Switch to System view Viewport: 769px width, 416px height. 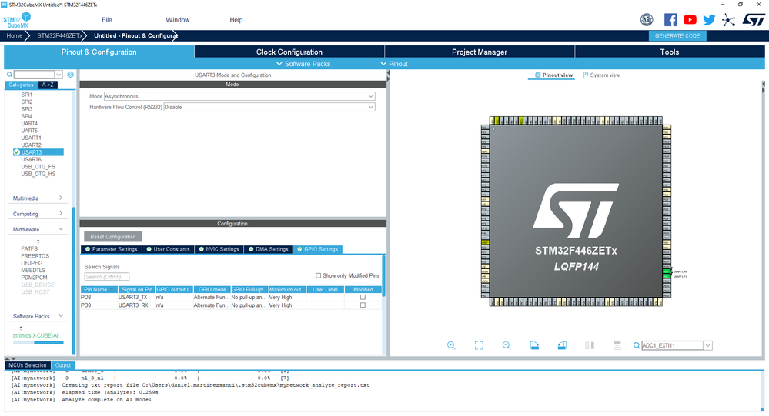[x=601, y=75]
